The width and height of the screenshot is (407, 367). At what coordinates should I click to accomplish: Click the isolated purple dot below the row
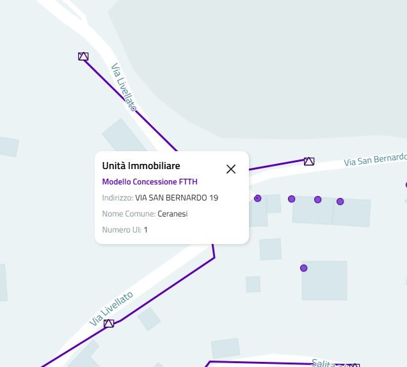(x=304, y=268)
